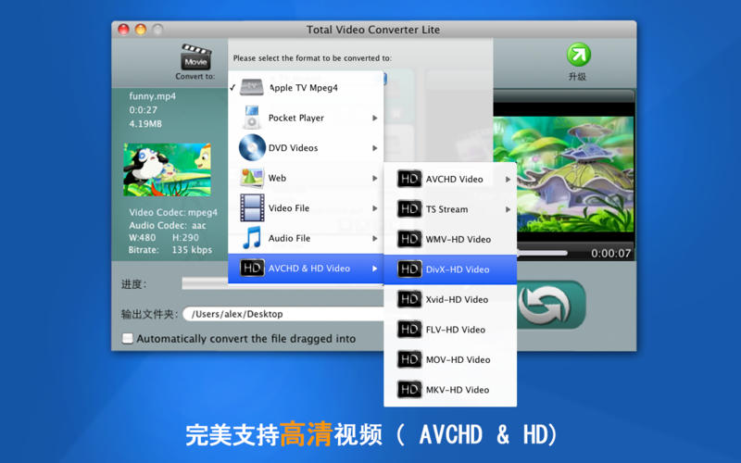
Task: Expand the Web submenu arrow
Action: (x=375, y=178)
